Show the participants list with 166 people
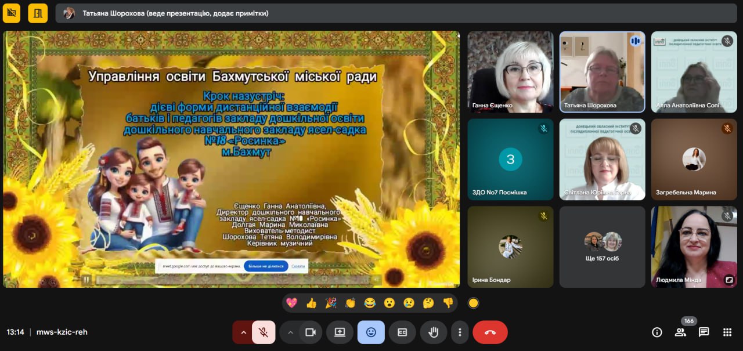This screenshot has width=743, height=351. click(680, 332)
